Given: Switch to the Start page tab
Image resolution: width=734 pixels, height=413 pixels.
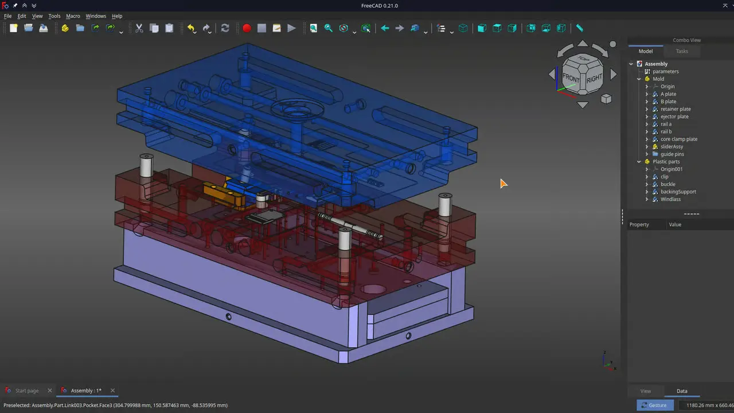Looking at the screenshot, I should point(27,391).
